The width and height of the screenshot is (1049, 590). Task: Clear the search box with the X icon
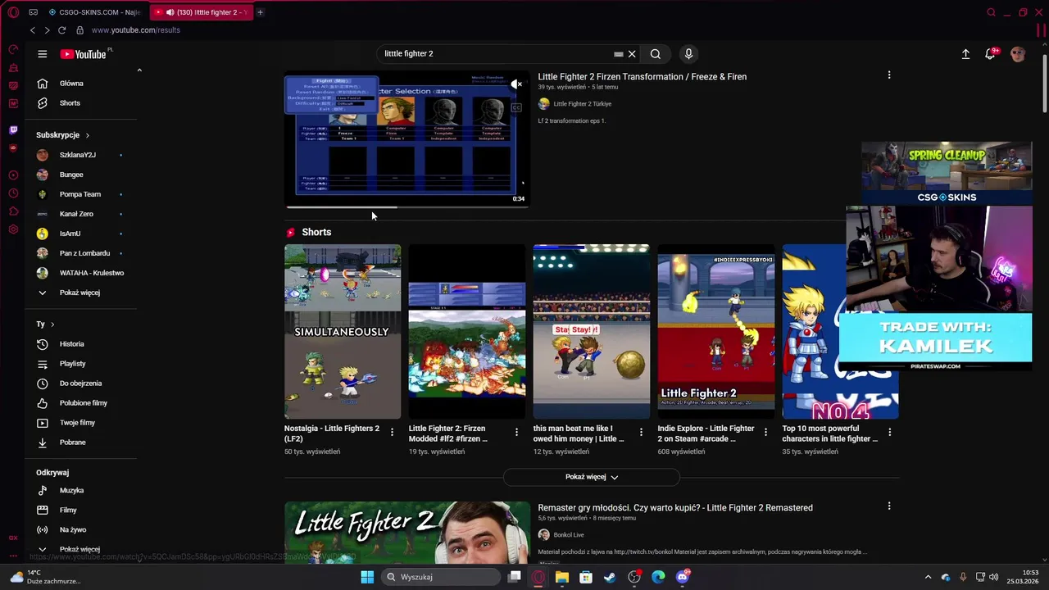click(632, 54)
